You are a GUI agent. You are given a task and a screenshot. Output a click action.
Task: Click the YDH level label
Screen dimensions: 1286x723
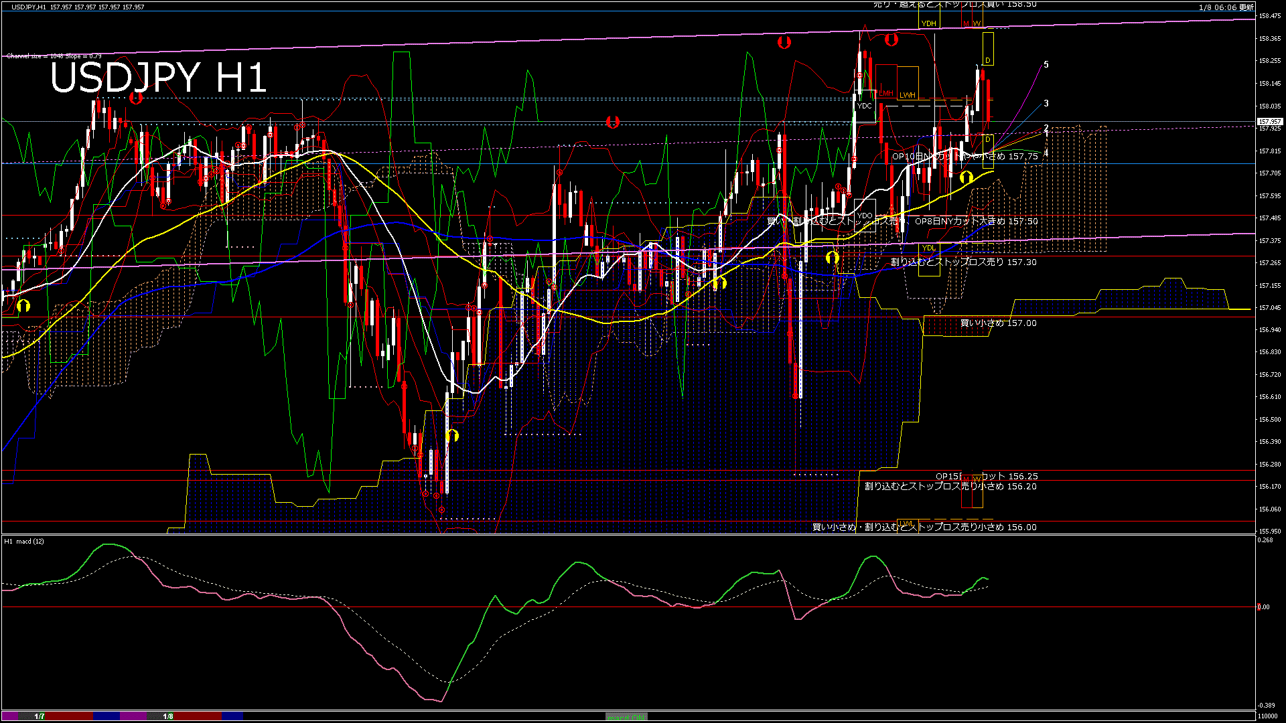pos(928,23)
